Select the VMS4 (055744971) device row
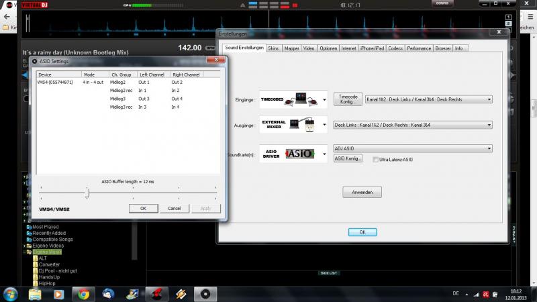537x302 pixels. click(55, 82)
